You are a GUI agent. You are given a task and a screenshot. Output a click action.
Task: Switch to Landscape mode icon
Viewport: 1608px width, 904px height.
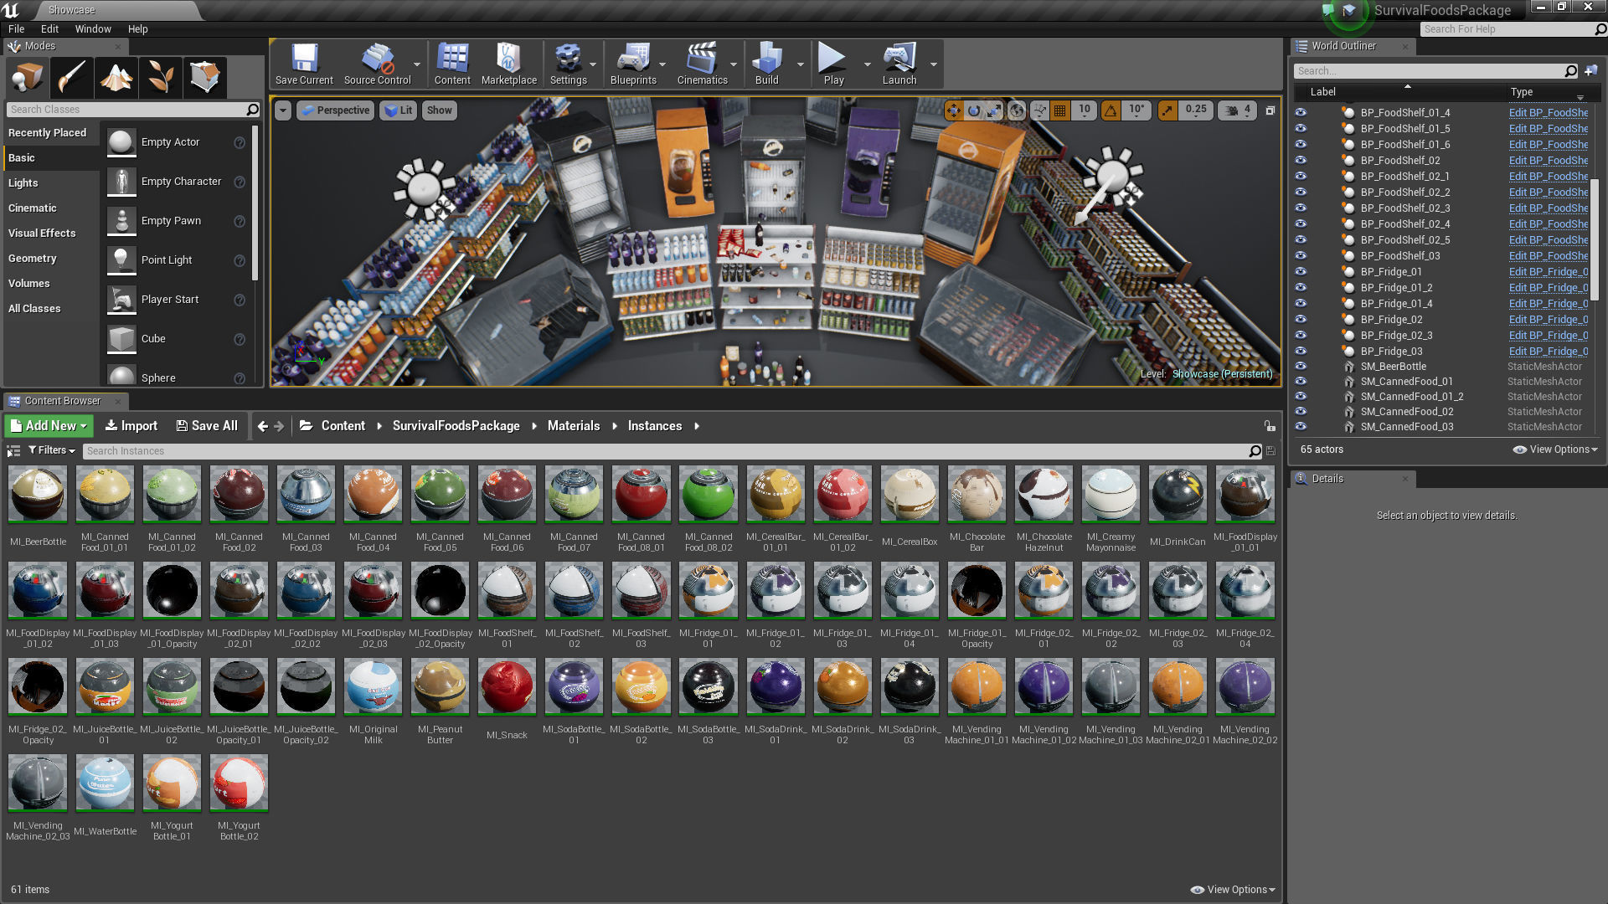[116, 77]
